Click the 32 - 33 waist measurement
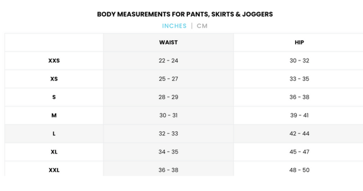 pos(168,134)
